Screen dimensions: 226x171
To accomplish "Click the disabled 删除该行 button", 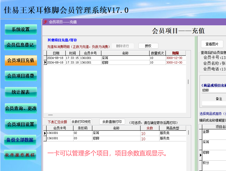I will coord(122,46).
